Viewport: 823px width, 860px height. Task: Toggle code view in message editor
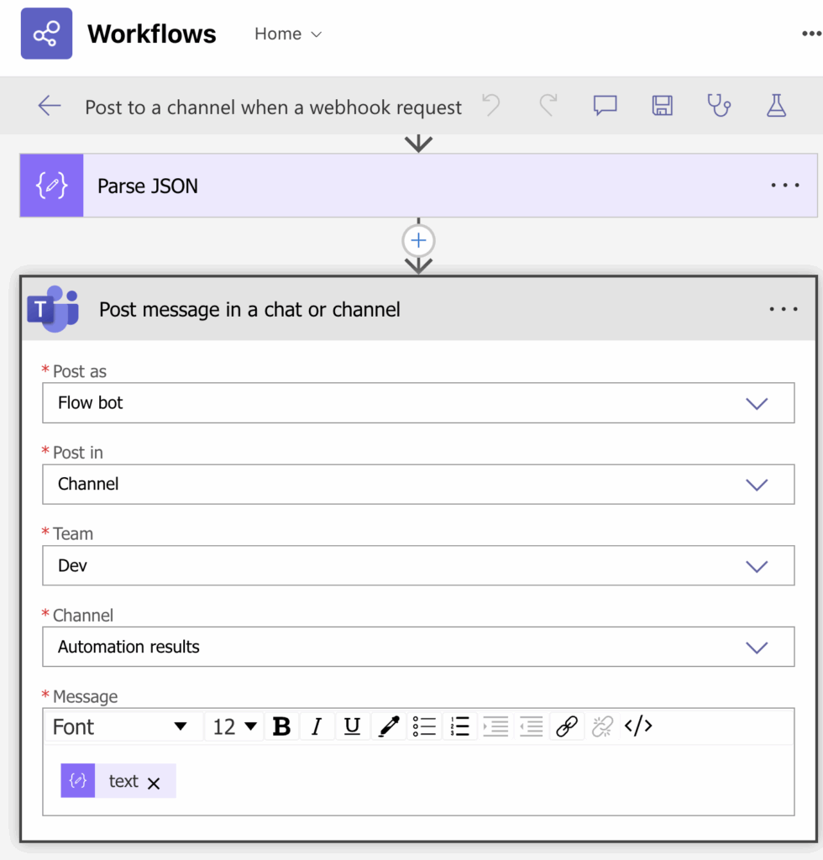click(x=638, y=726)
